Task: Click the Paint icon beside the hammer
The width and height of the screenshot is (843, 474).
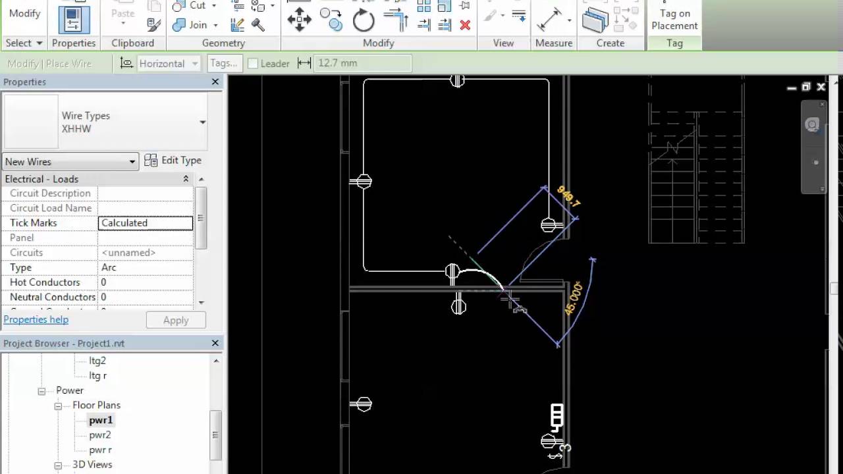Action: click(x=238, y=25)
